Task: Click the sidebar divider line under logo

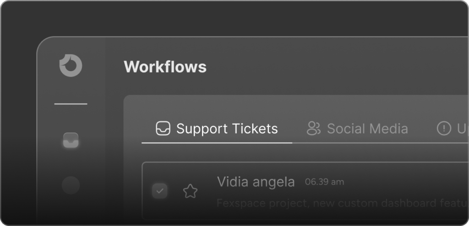Action: click(x=71, y=104)
